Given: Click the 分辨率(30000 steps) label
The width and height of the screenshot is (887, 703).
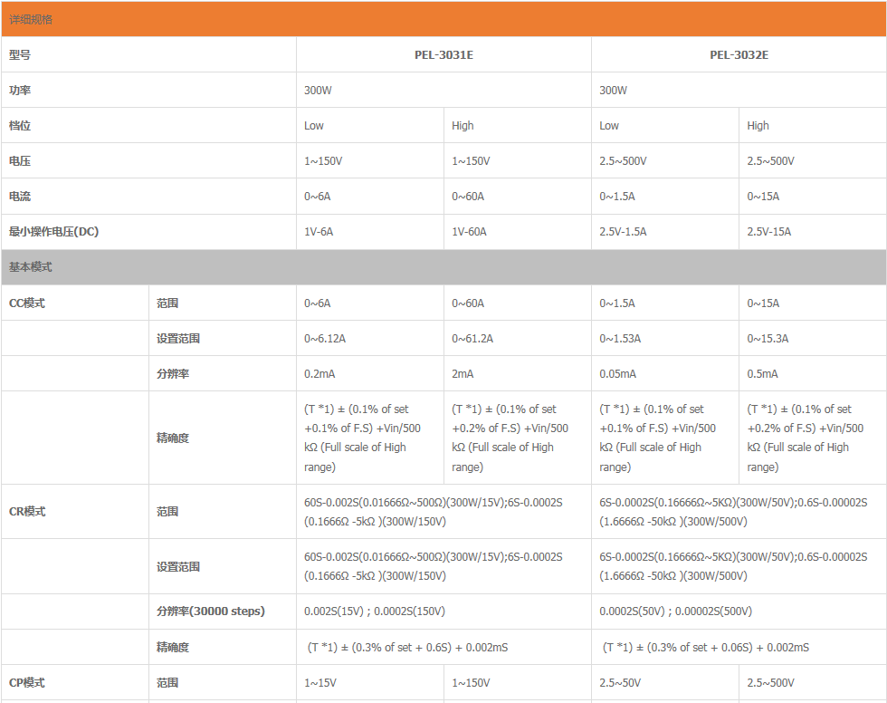Looking at the screenshot, I should 211,612.
